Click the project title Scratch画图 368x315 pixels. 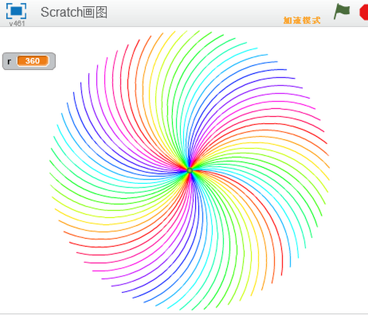74,12
